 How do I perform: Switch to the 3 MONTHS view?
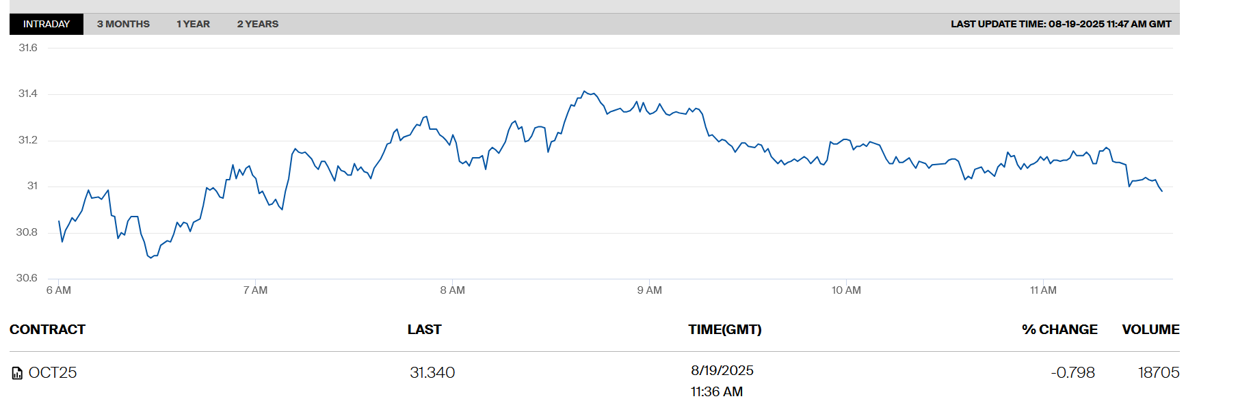pyautogui.click(x=123, y=24)
